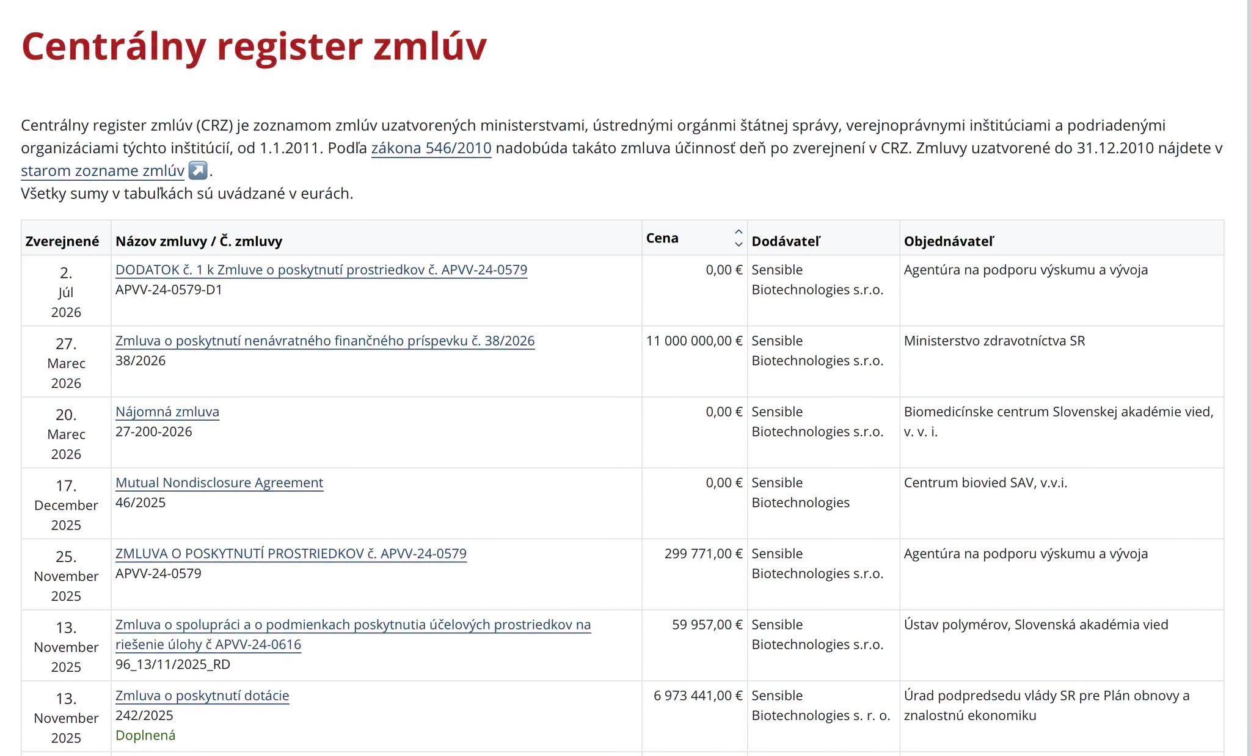
Task: Open DODATOK č. 1 APVV-24-0579 contract
Action: pos(321,270)
